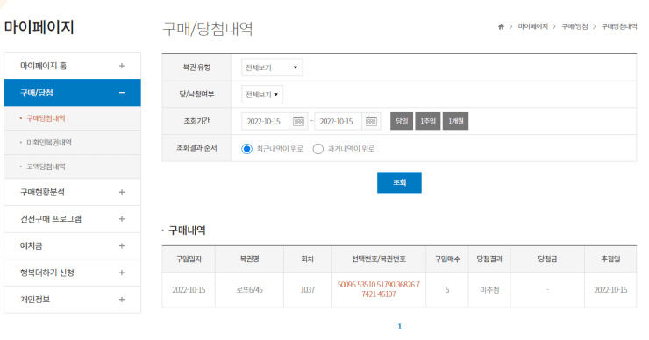
Task: Open 고액당첨내역 submenu item
Action: pyautogui.click(x=46, y=166)
